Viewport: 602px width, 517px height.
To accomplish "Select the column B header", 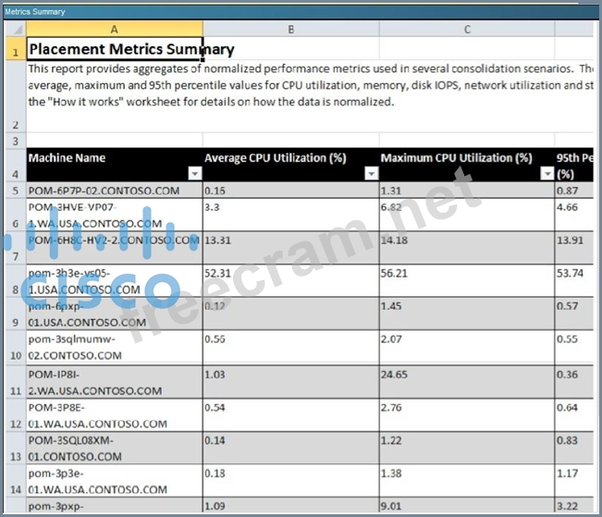I will pos(290,30).
